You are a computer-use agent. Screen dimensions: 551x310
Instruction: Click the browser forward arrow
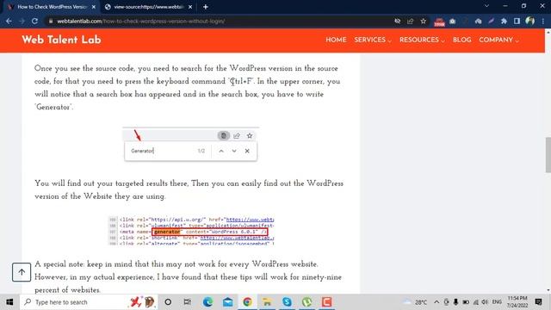(22, 21)
